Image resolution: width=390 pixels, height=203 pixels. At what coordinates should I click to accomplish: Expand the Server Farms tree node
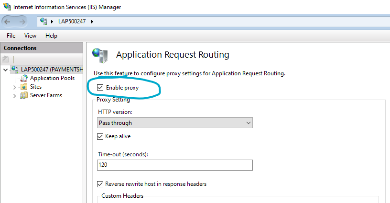pyautogui.click(x=14, y=96)
